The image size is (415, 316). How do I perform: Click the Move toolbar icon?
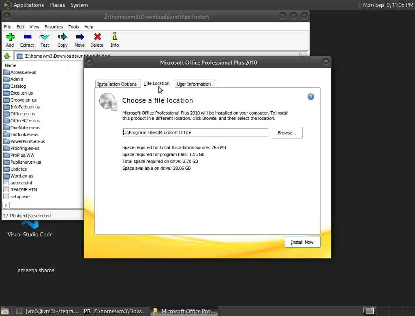[x=80, y=37]
